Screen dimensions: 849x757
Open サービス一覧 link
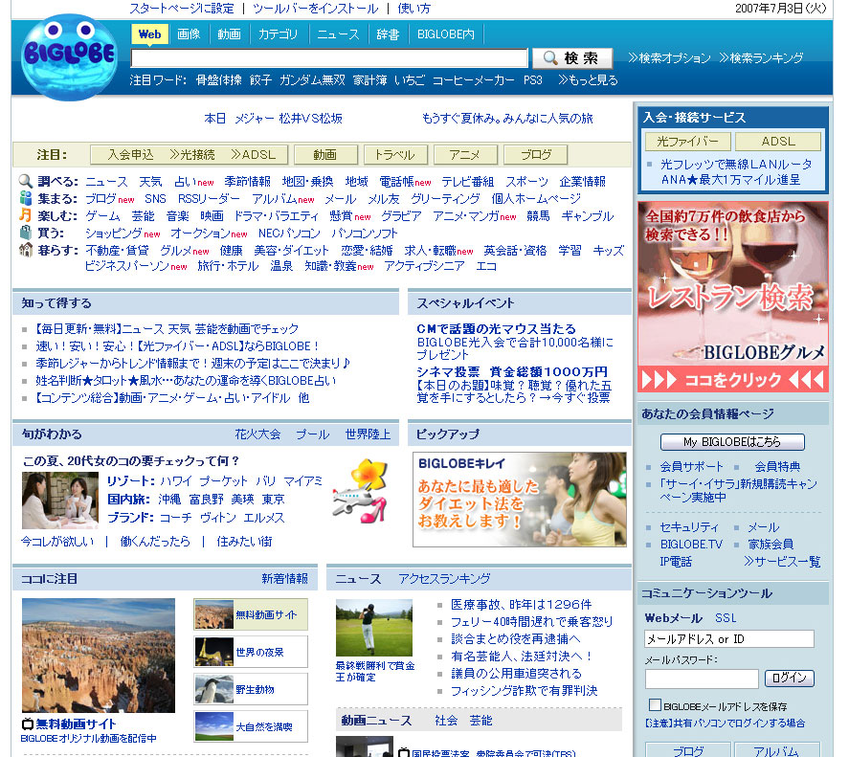(x=782, y=562)
